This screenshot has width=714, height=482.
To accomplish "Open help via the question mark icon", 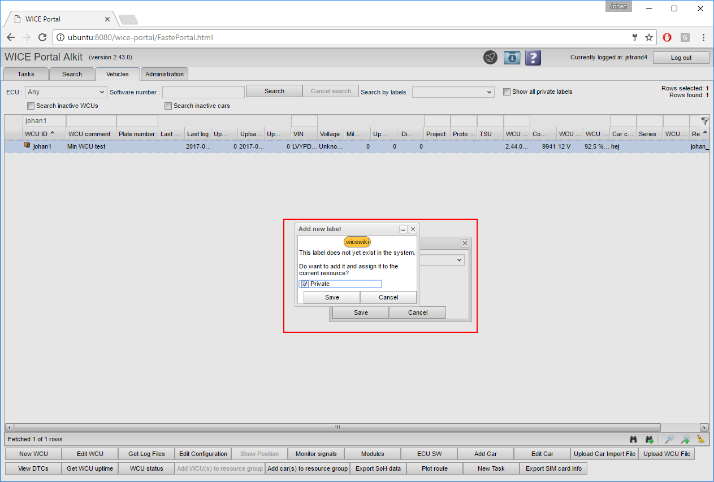I will [533, 58].
